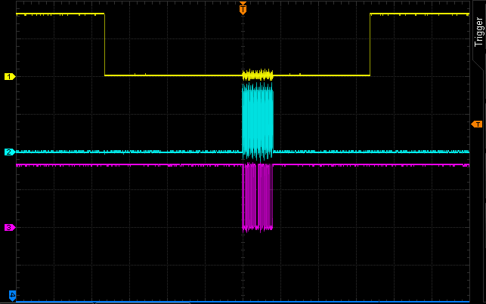Click the cyan flat trace left of burst

128,152
